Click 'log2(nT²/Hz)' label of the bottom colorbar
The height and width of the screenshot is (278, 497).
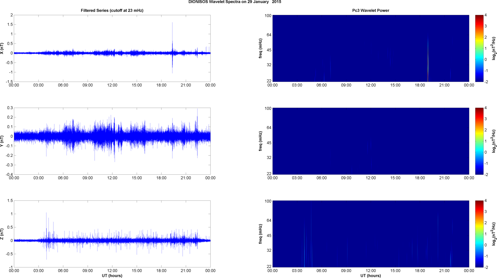pyautogui.click(x=494, y=234)
